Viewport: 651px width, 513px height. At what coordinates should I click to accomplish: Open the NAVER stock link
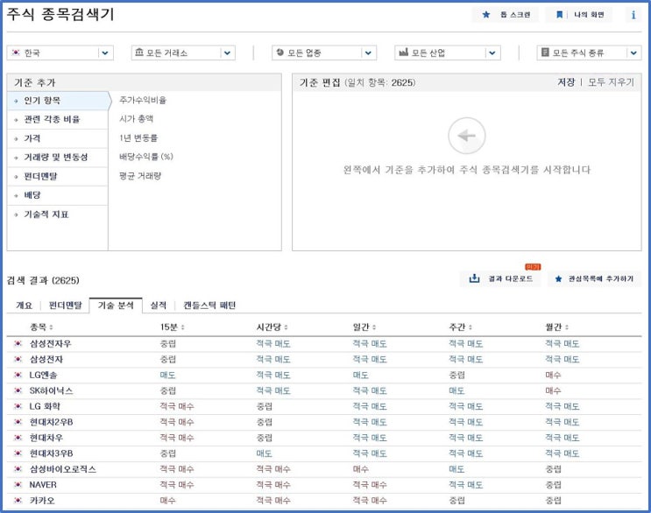pos(43,485)
